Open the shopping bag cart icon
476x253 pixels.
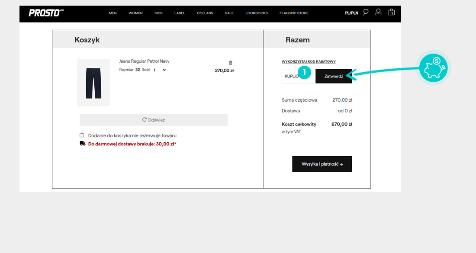(x=391, y=12)
